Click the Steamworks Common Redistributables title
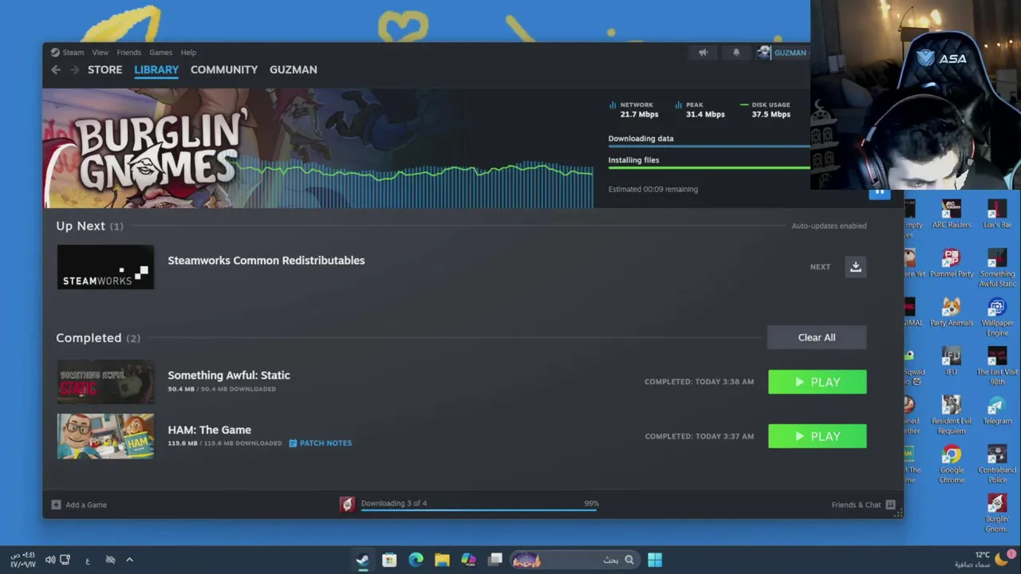Viewport: 1021px width, 574px height. (266, 261)
